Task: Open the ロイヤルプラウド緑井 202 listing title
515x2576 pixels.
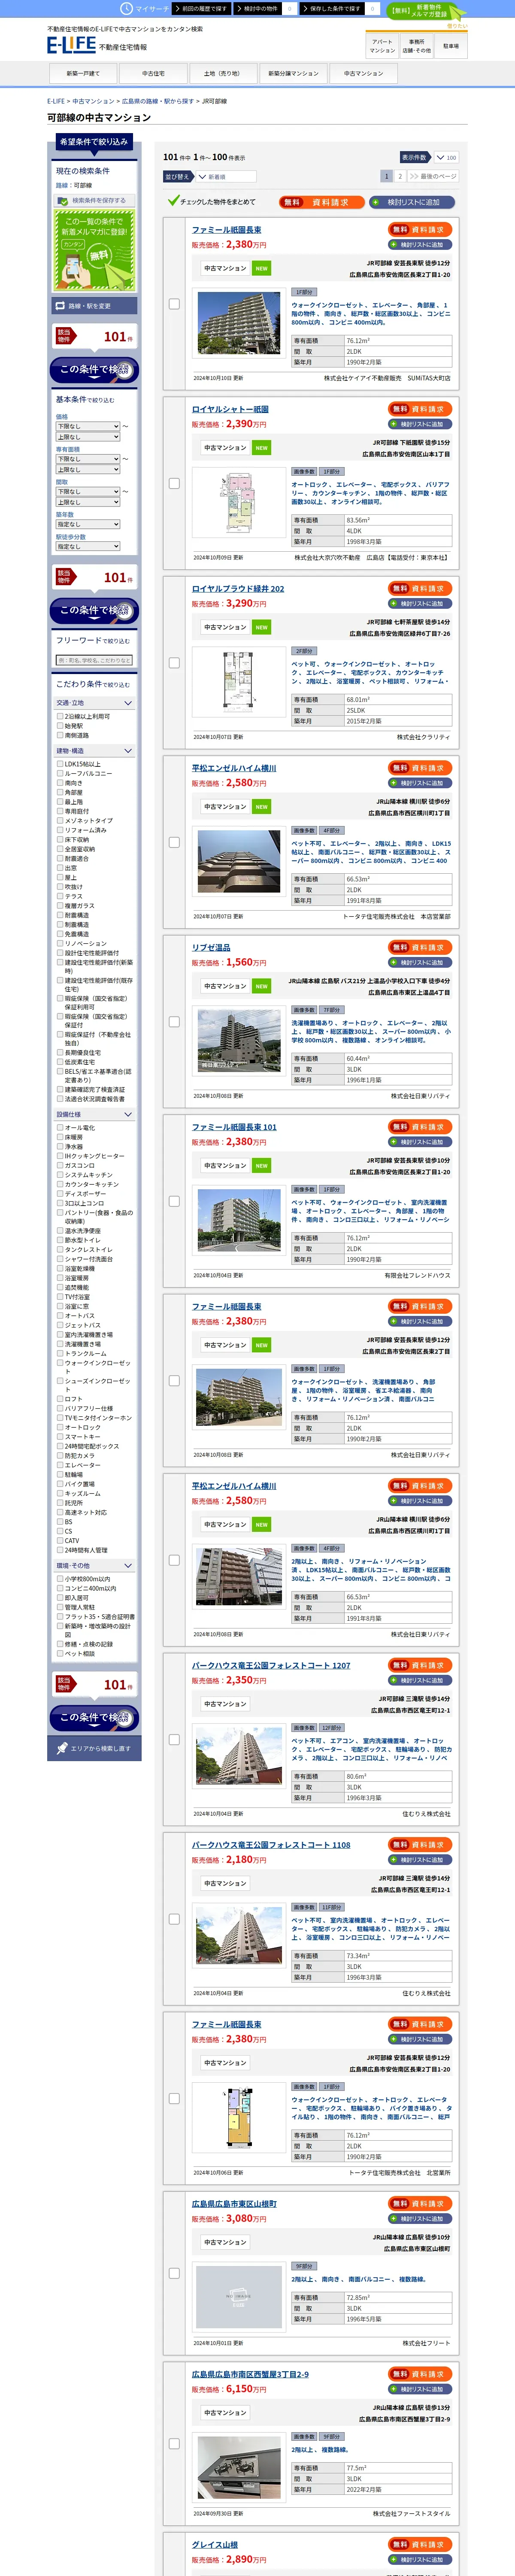Action: pos(238,589)
